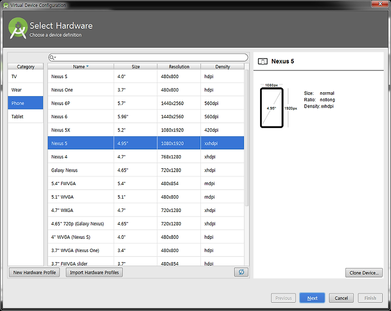Click Ratio: notlong text in details panel
391x311 pixels.
[x=319, y=100]
